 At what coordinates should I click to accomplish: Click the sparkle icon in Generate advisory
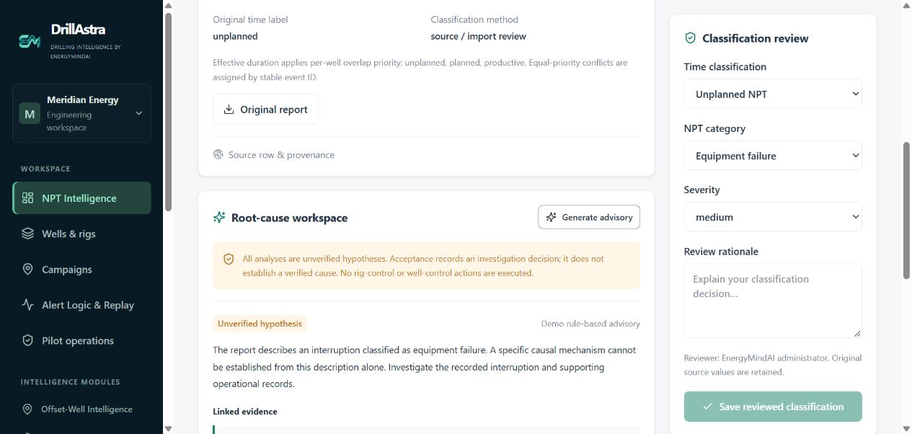click(x=552, y=218)
